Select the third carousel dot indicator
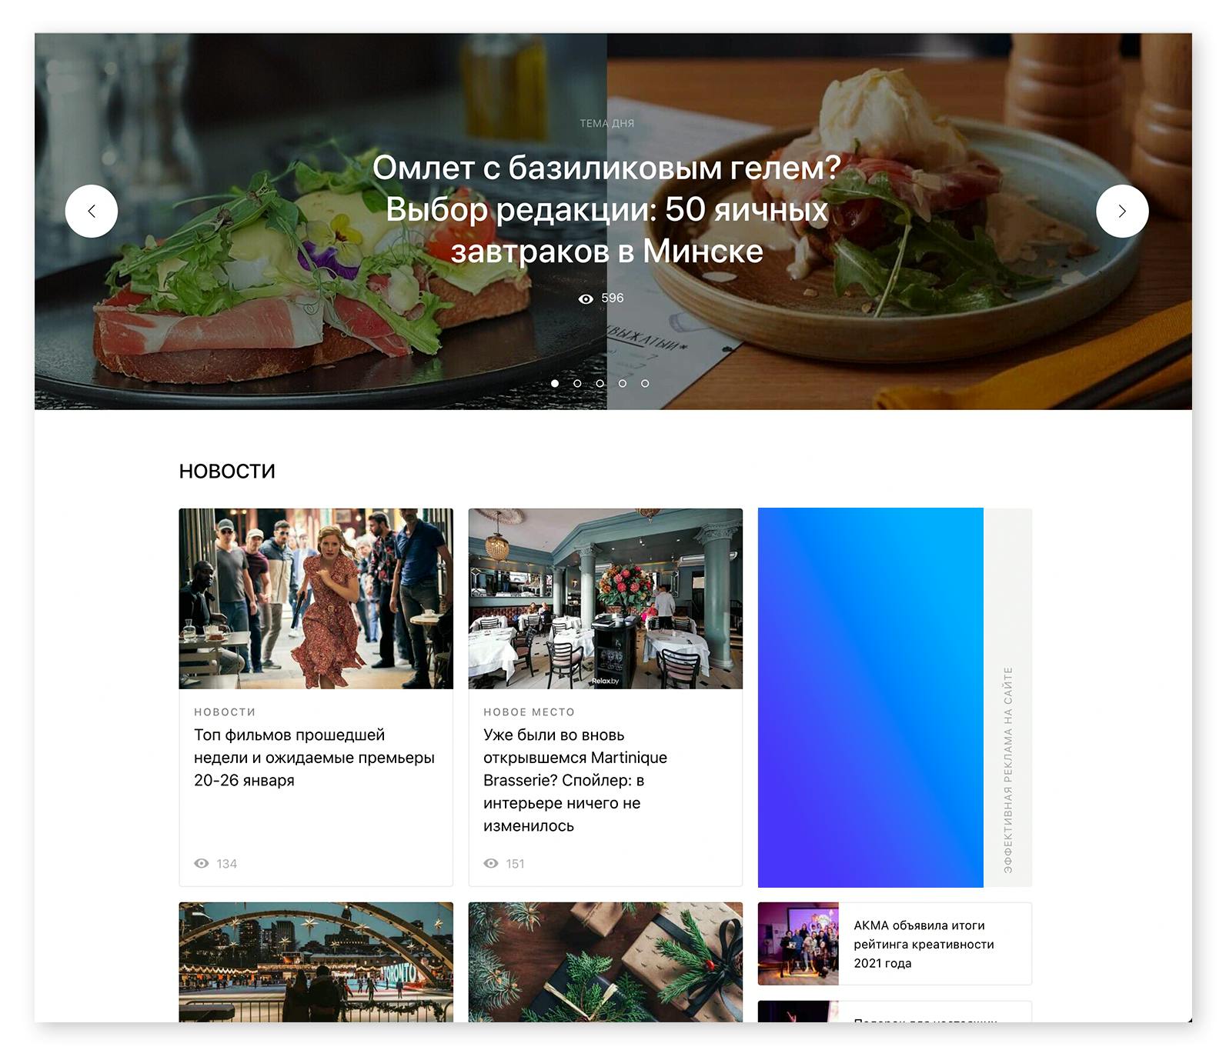 coord(600,383)
